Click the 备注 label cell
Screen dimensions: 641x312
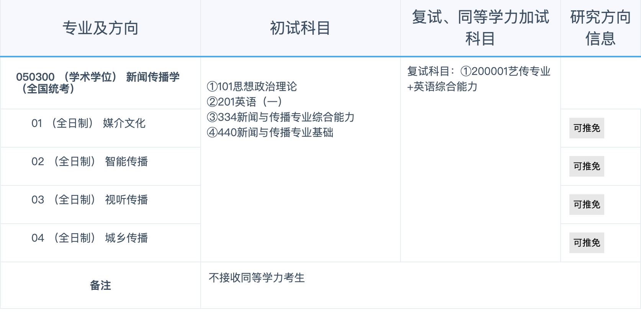tap(100, 285)
